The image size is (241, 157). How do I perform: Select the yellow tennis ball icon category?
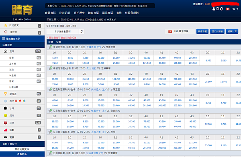point(6,116)
